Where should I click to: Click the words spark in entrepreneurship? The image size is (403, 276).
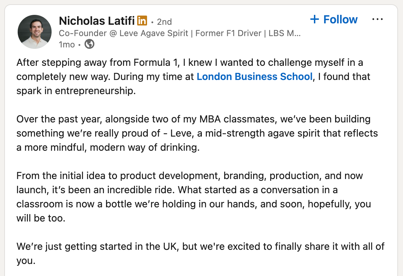click(76, 91)
